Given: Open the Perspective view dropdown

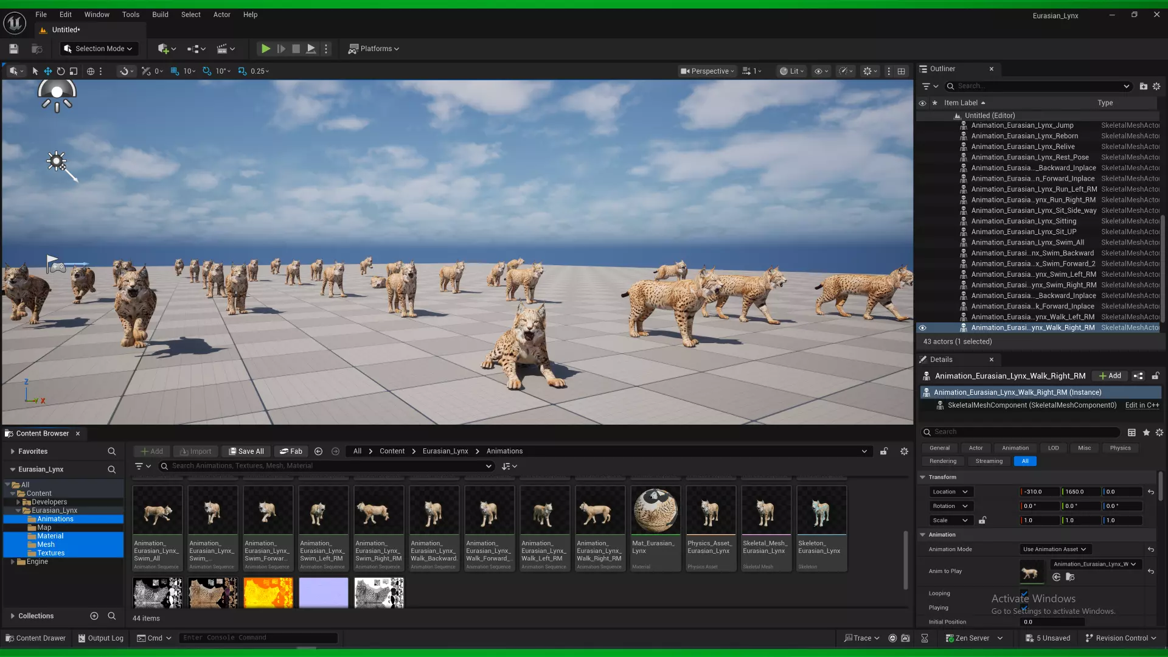Looking at the screenshot, I should 707,71.
